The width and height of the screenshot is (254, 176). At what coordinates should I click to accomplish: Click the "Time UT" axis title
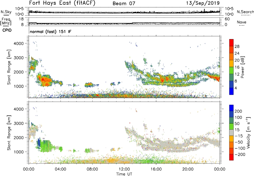click(124, 174)
